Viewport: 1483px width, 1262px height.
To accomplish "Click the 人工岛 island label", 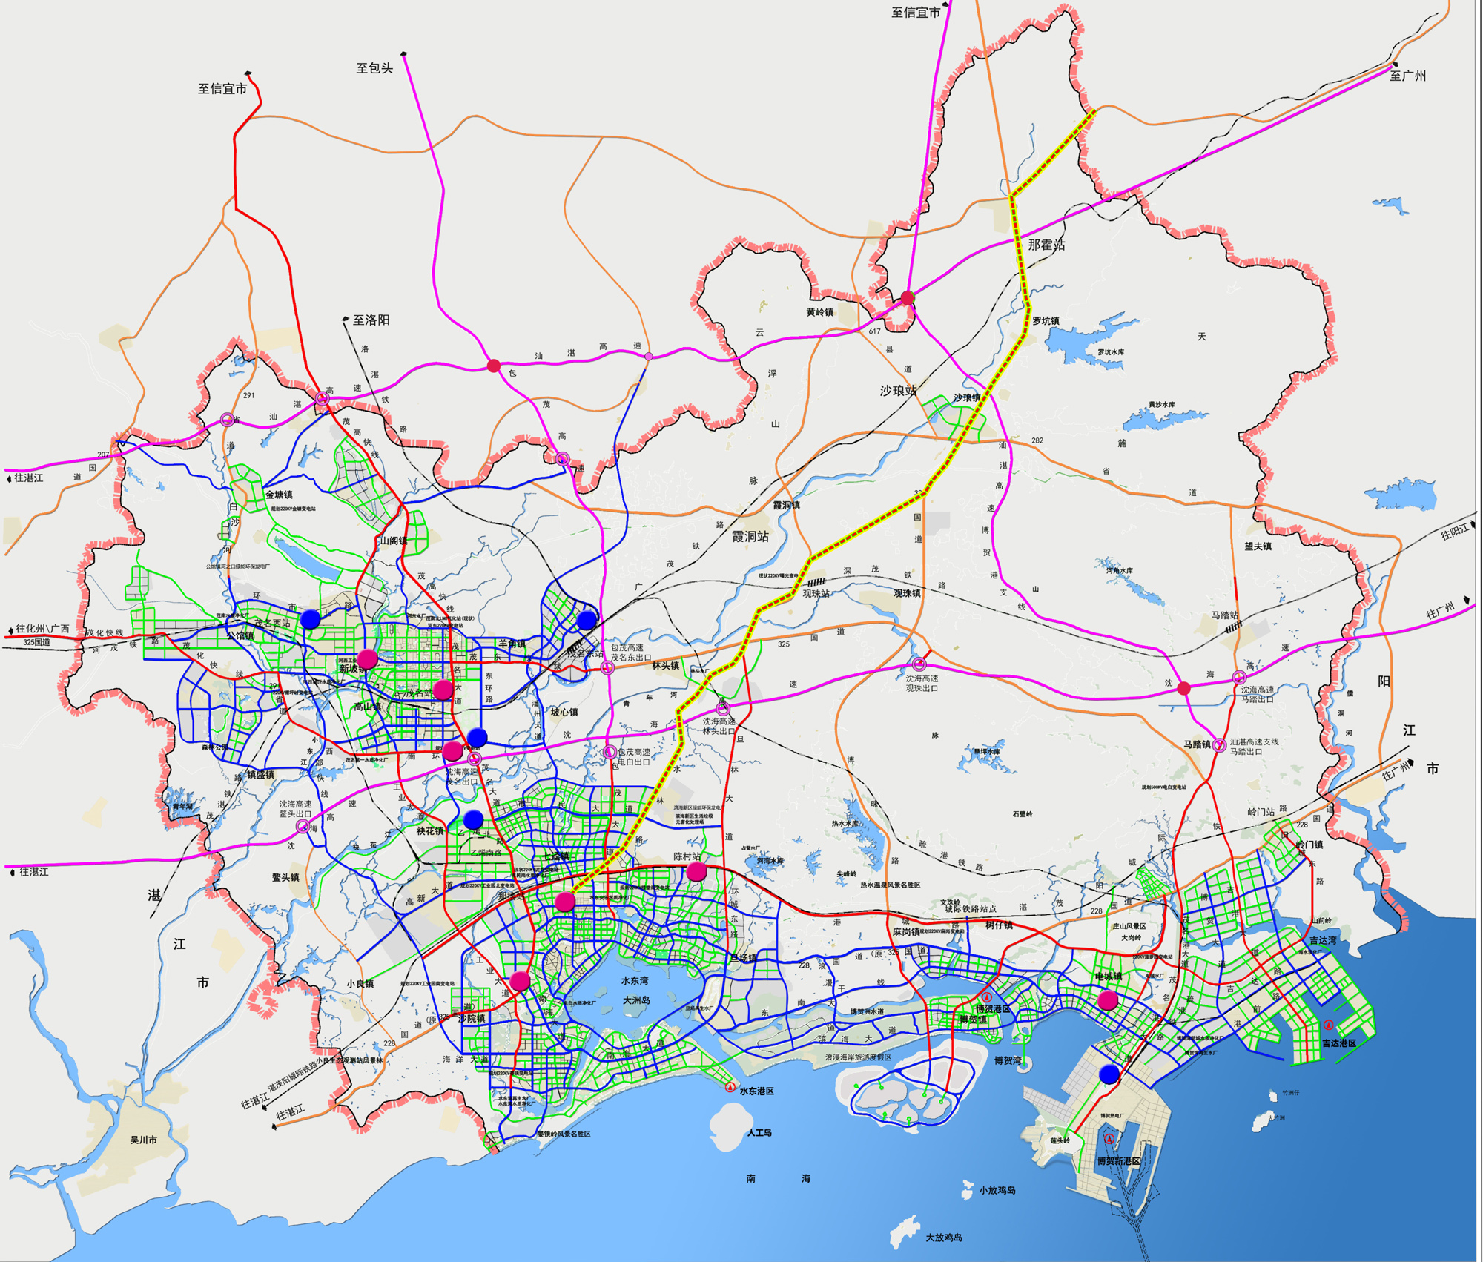I will coord(759,1133).
